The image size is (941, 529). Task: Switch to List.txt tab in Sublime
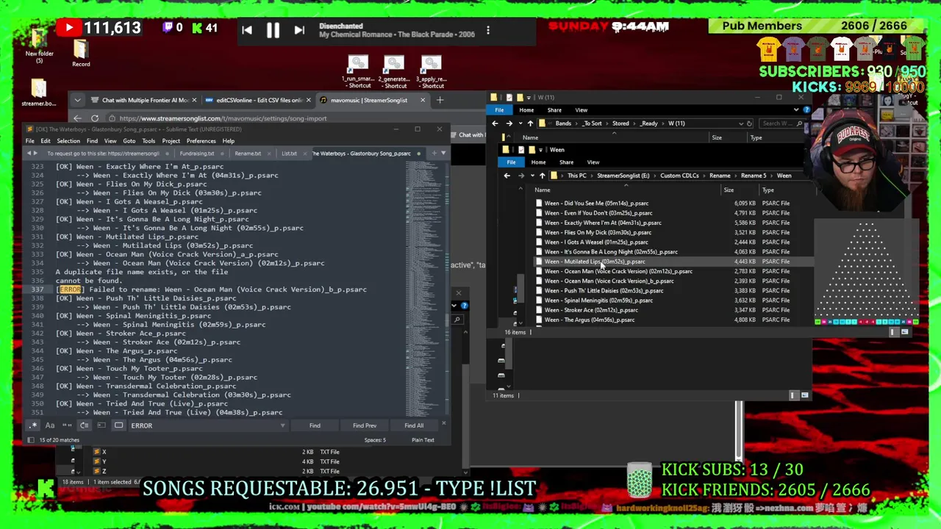[x=289, y=154]
